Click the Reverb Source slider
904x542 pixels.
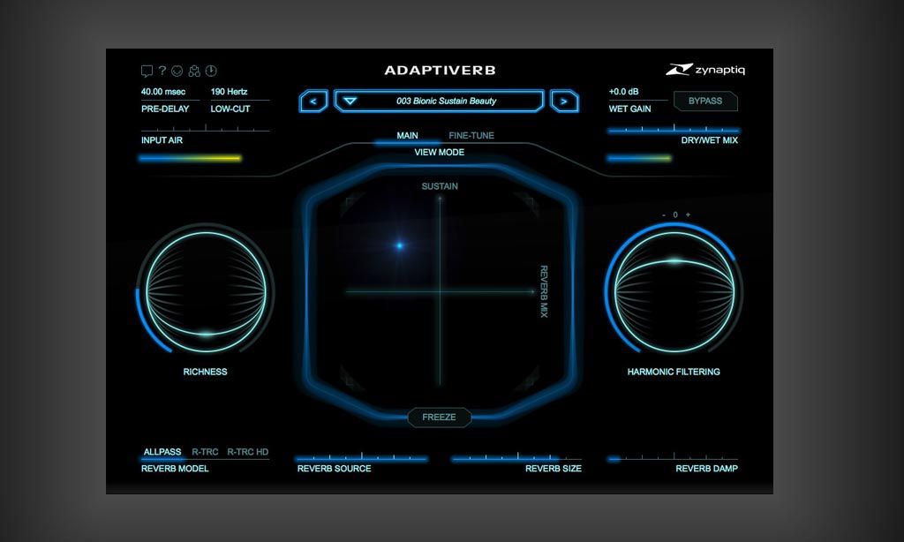(x=361, y=458)
